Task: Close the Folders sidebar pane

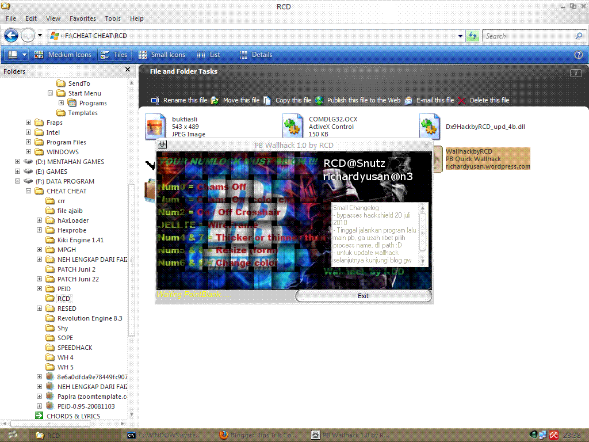Action: [128, 70]
